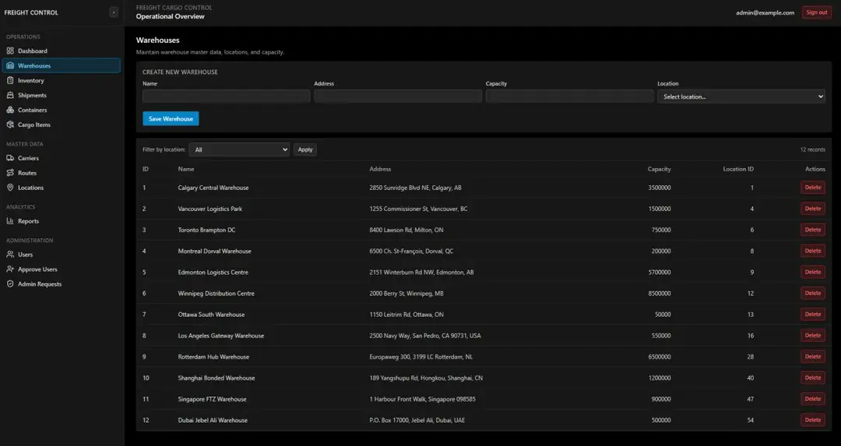
Task: Select the Locations pin icon
Action: click(10, 188)
